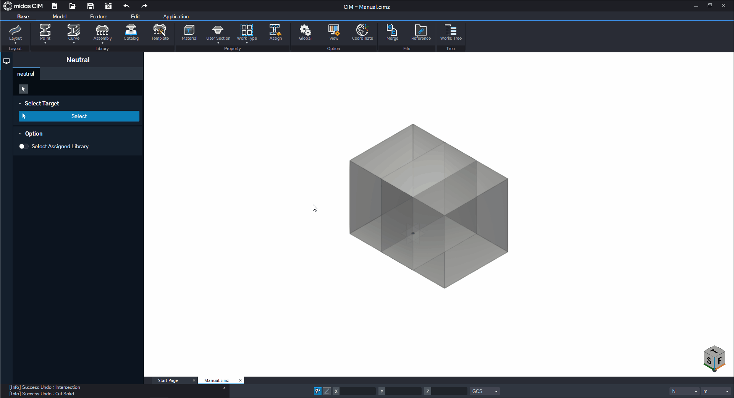Viewport: 734px width, 398px height.
Task: Open Coordinate options
Action: pyautogui.click(x=362, y=32)
